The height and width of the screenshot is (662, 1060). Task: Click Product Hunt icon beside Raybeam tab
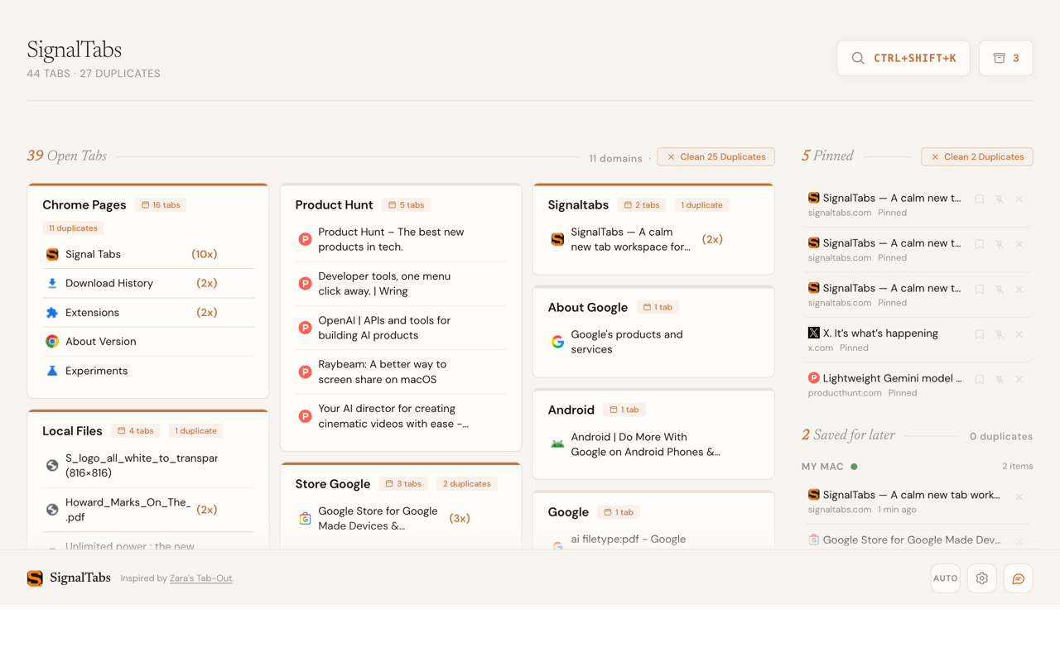pos(305,372)
